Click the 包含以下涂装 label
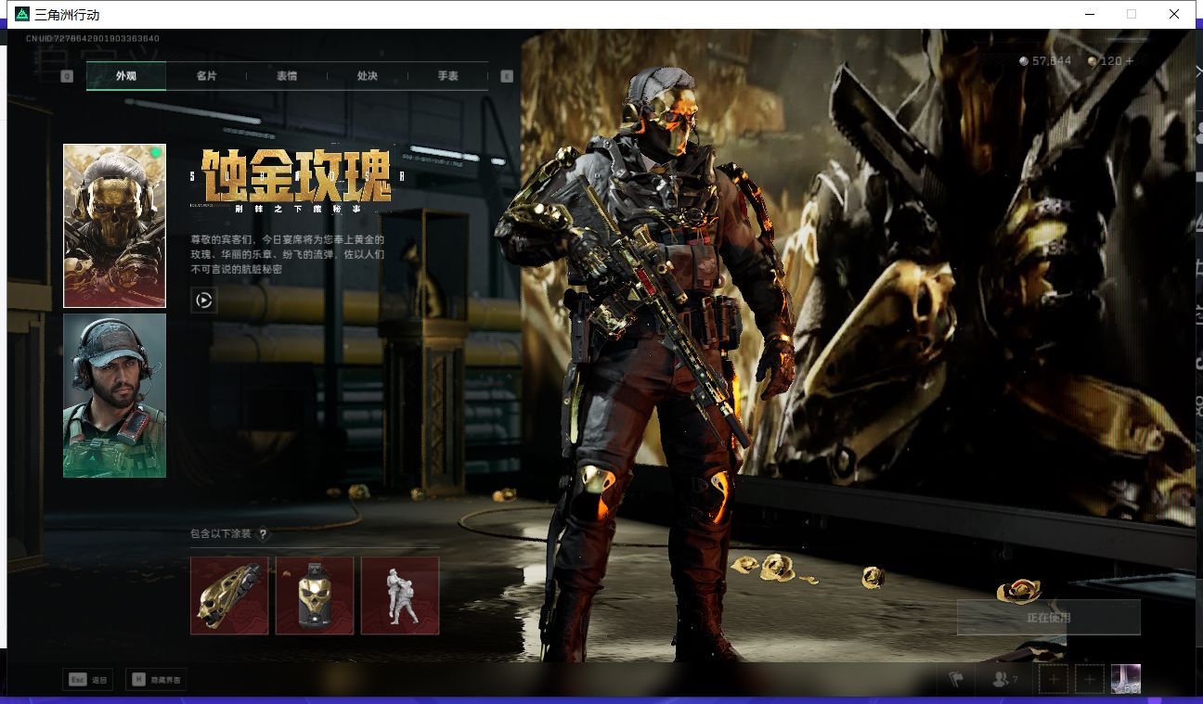The height and width of the screenshot is (704, 1203). point(221,533)
